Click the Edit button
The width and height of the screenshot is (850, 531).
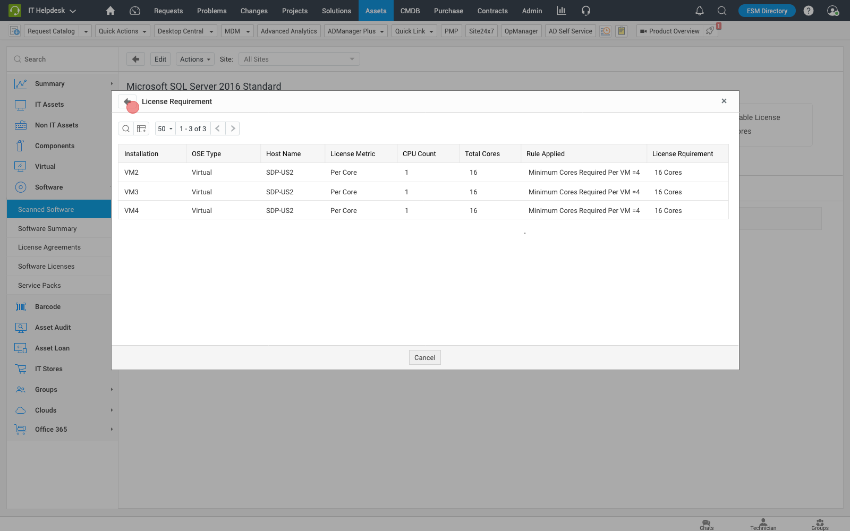point(160,59)
